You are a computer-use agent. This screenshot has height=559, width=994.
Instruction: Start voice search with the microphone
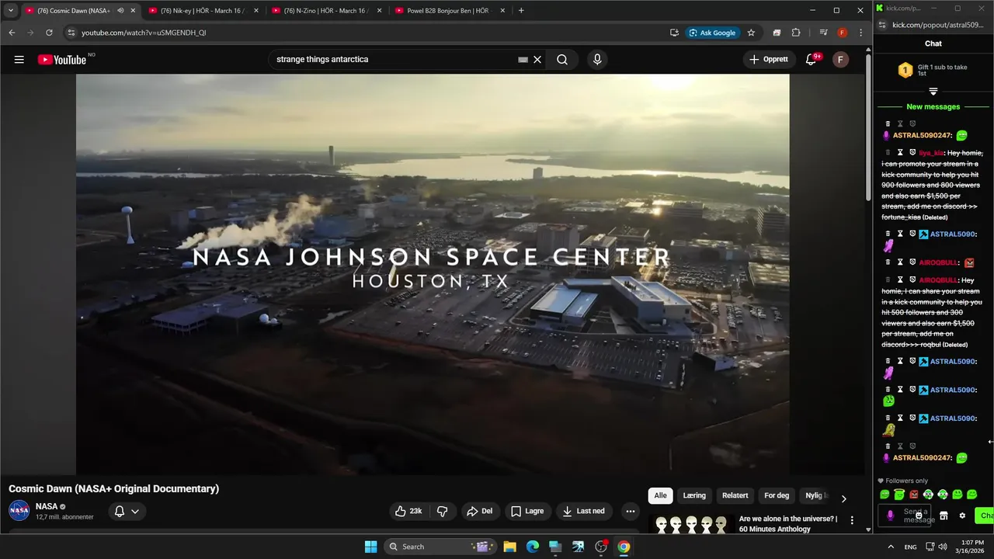click(596, 60)
